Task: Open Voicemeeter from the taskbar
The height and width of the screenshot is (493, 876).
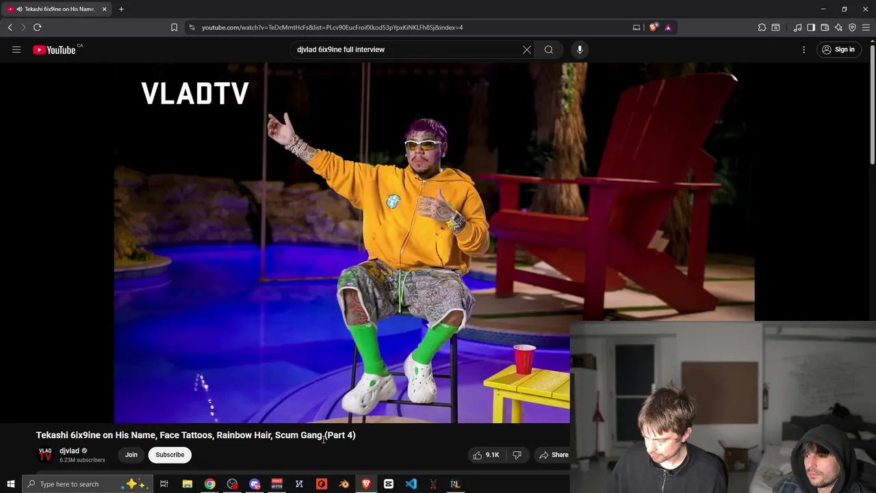Action: click(x=276, y=484)
